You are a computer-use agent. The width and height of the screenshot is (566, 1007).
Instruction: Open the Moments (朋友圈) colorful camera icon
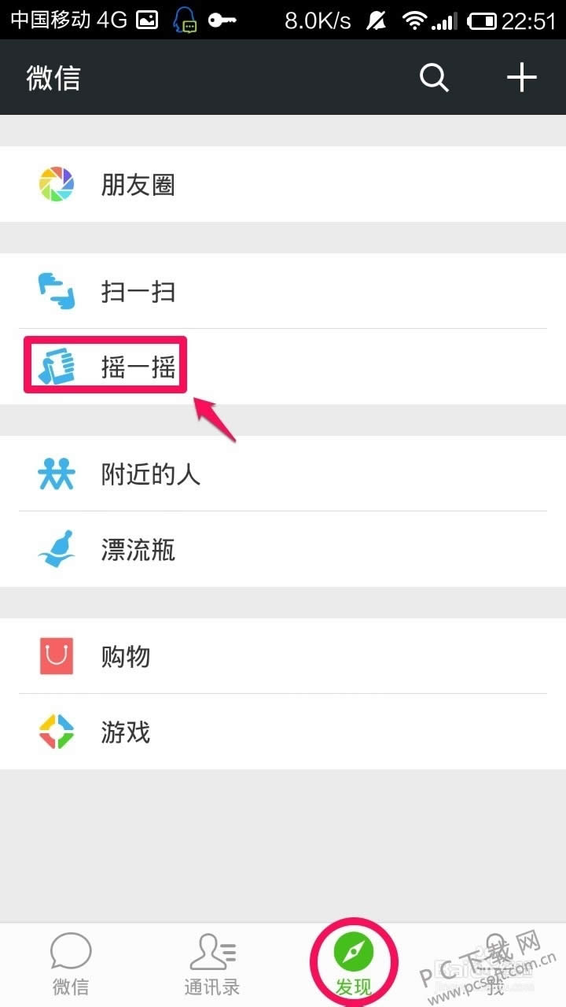click(x=56, y=183)
